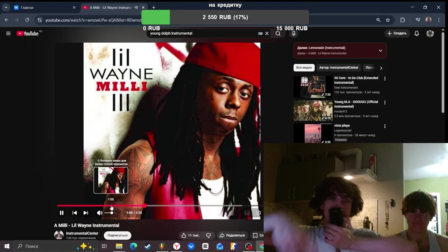Click the Создать button
Screen dimensions: 448x252
(x=397, y=33)
